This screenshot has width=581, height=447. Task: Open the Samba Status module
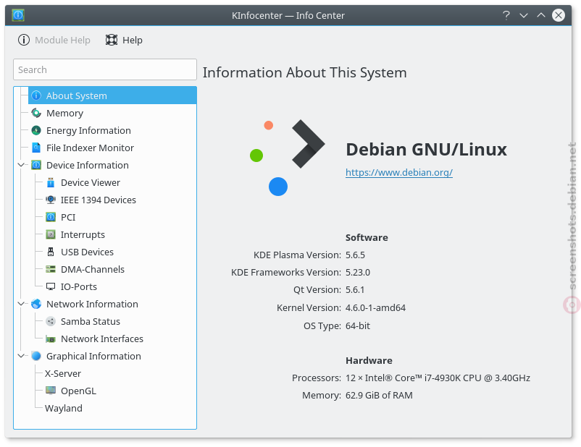91,322
